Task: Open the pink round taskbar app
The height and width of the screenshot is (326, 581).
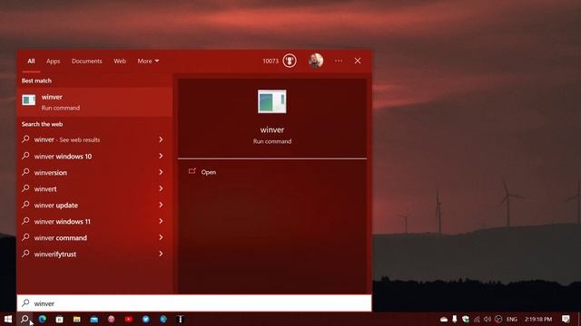Action: click(x=111, y=319)
